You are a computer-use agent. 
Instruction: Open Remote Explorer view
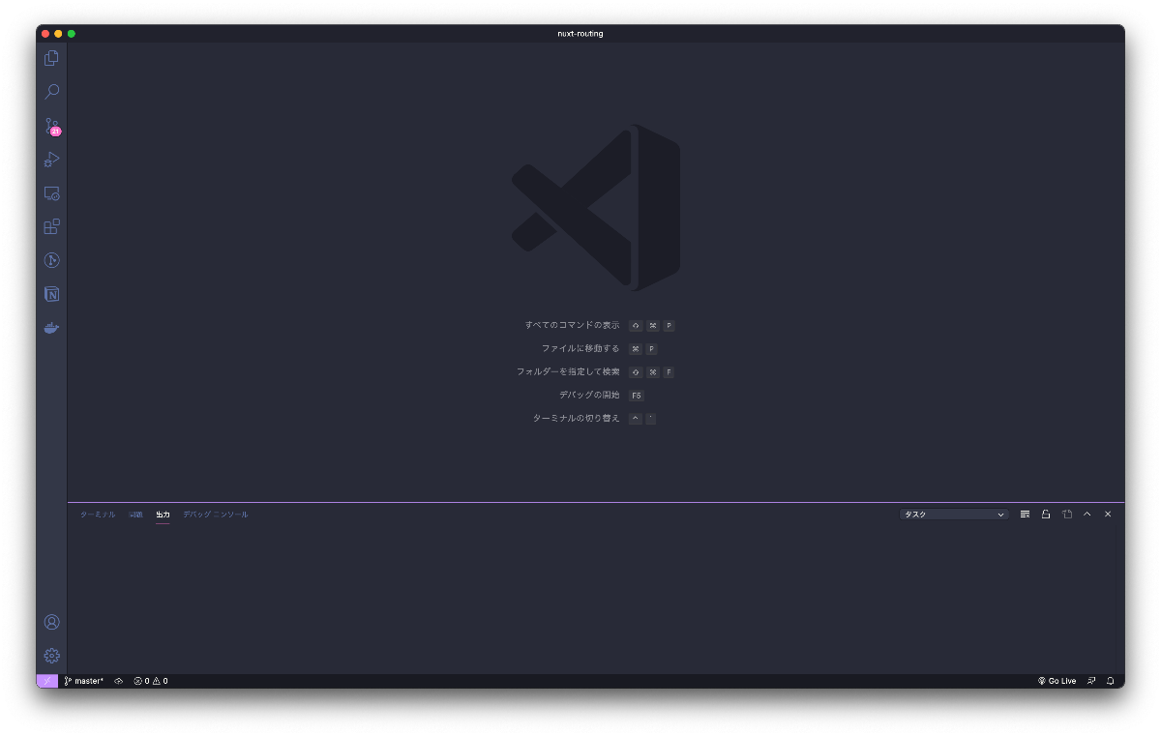(x=51, y=193)
